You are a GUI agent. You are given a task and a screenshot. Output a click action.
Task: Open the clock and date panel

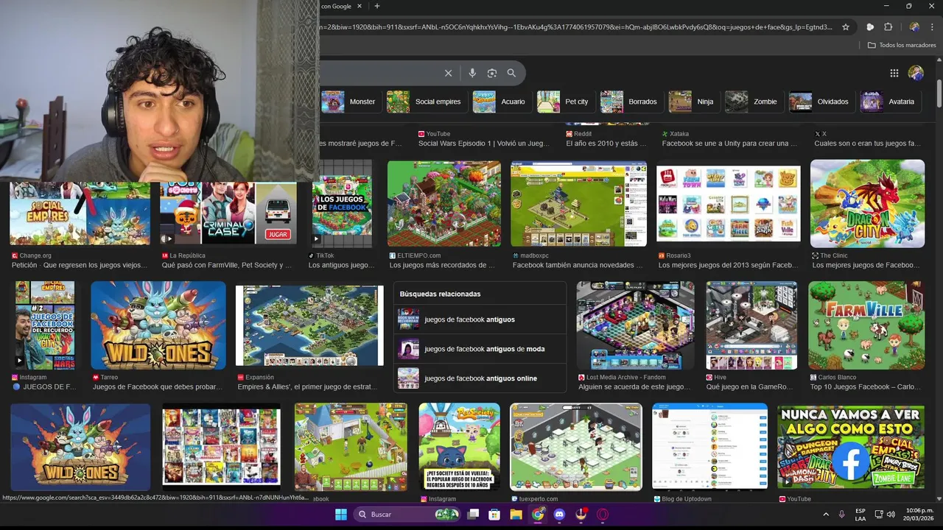[914, 515]
